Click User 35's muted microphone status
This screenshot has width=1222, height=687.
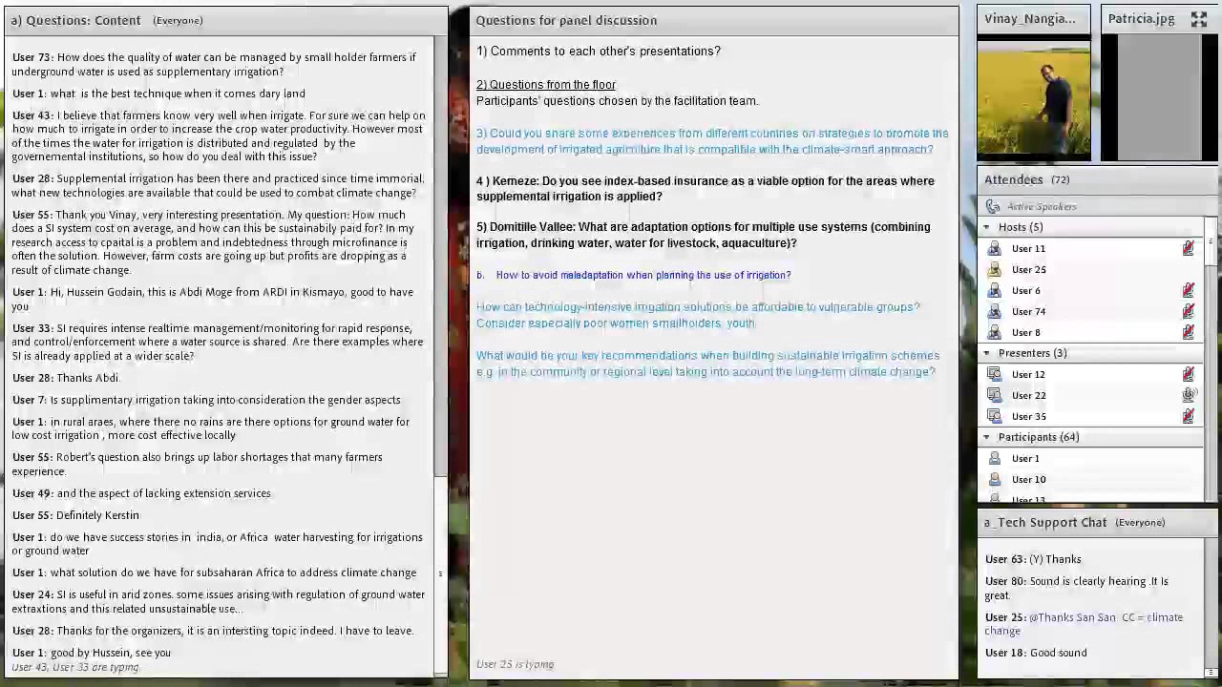click(1188, 416)
